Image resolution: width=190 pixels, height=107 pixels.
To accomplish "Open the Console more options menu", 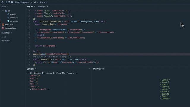I will pos(89,69).
